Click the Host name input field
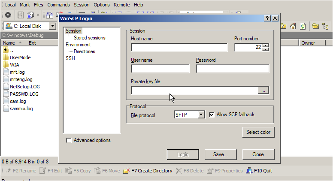Viewport: 333px width, 181px height. (179, 47)
